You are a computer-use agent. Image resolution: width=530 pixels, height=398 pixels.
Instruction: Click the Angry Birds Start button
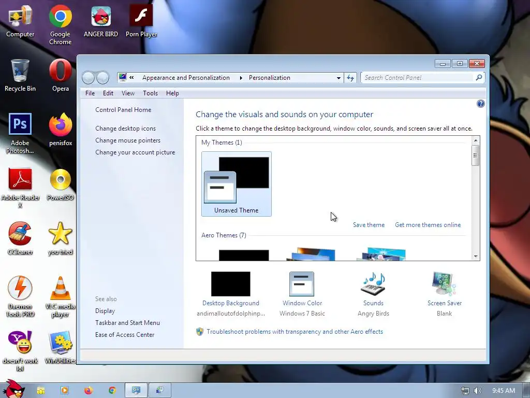coord(13,389)
